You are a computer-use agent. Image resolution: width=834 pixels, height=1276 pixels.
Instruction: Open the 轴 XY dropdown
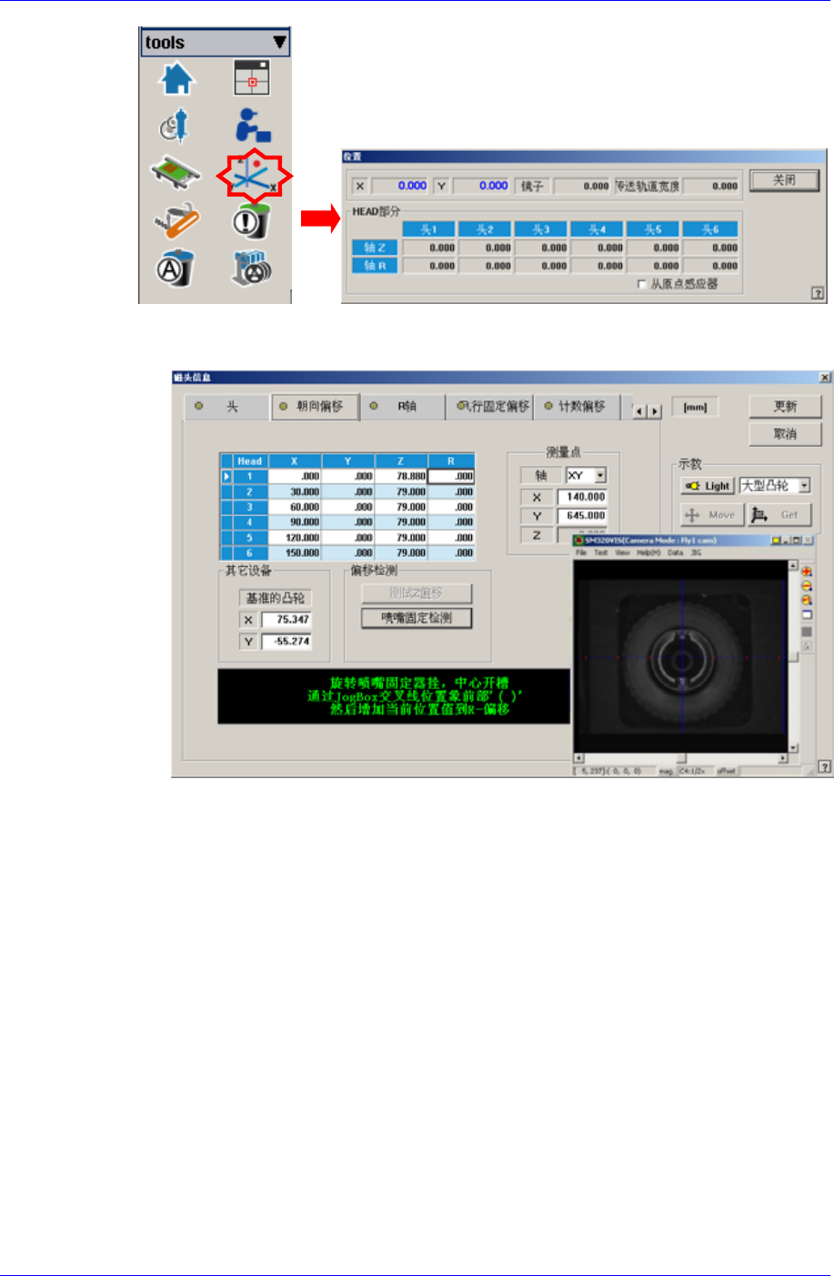[x=601, y=475]
